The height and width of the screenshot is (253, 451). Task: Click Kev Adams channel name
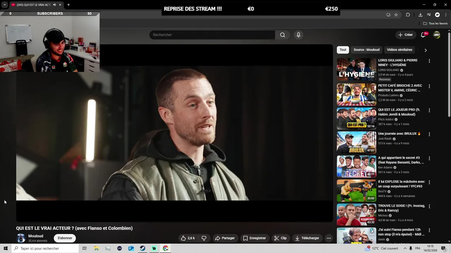pos(385,167)
